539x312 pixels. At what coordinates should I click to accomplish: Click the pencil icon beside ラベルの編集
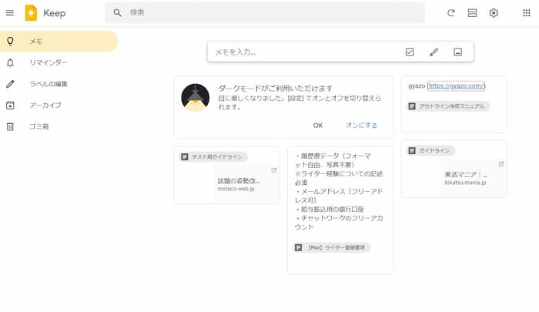[10, 84]
